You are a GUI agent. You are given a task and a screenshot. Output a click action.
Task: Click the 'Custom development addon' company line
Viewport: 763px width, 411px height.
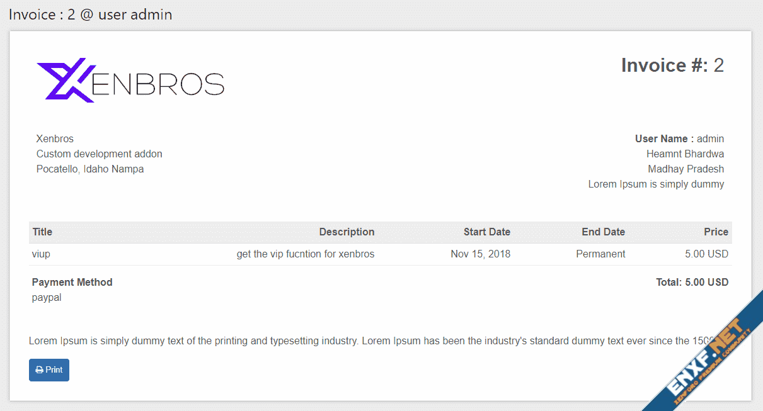pos(99,154)
